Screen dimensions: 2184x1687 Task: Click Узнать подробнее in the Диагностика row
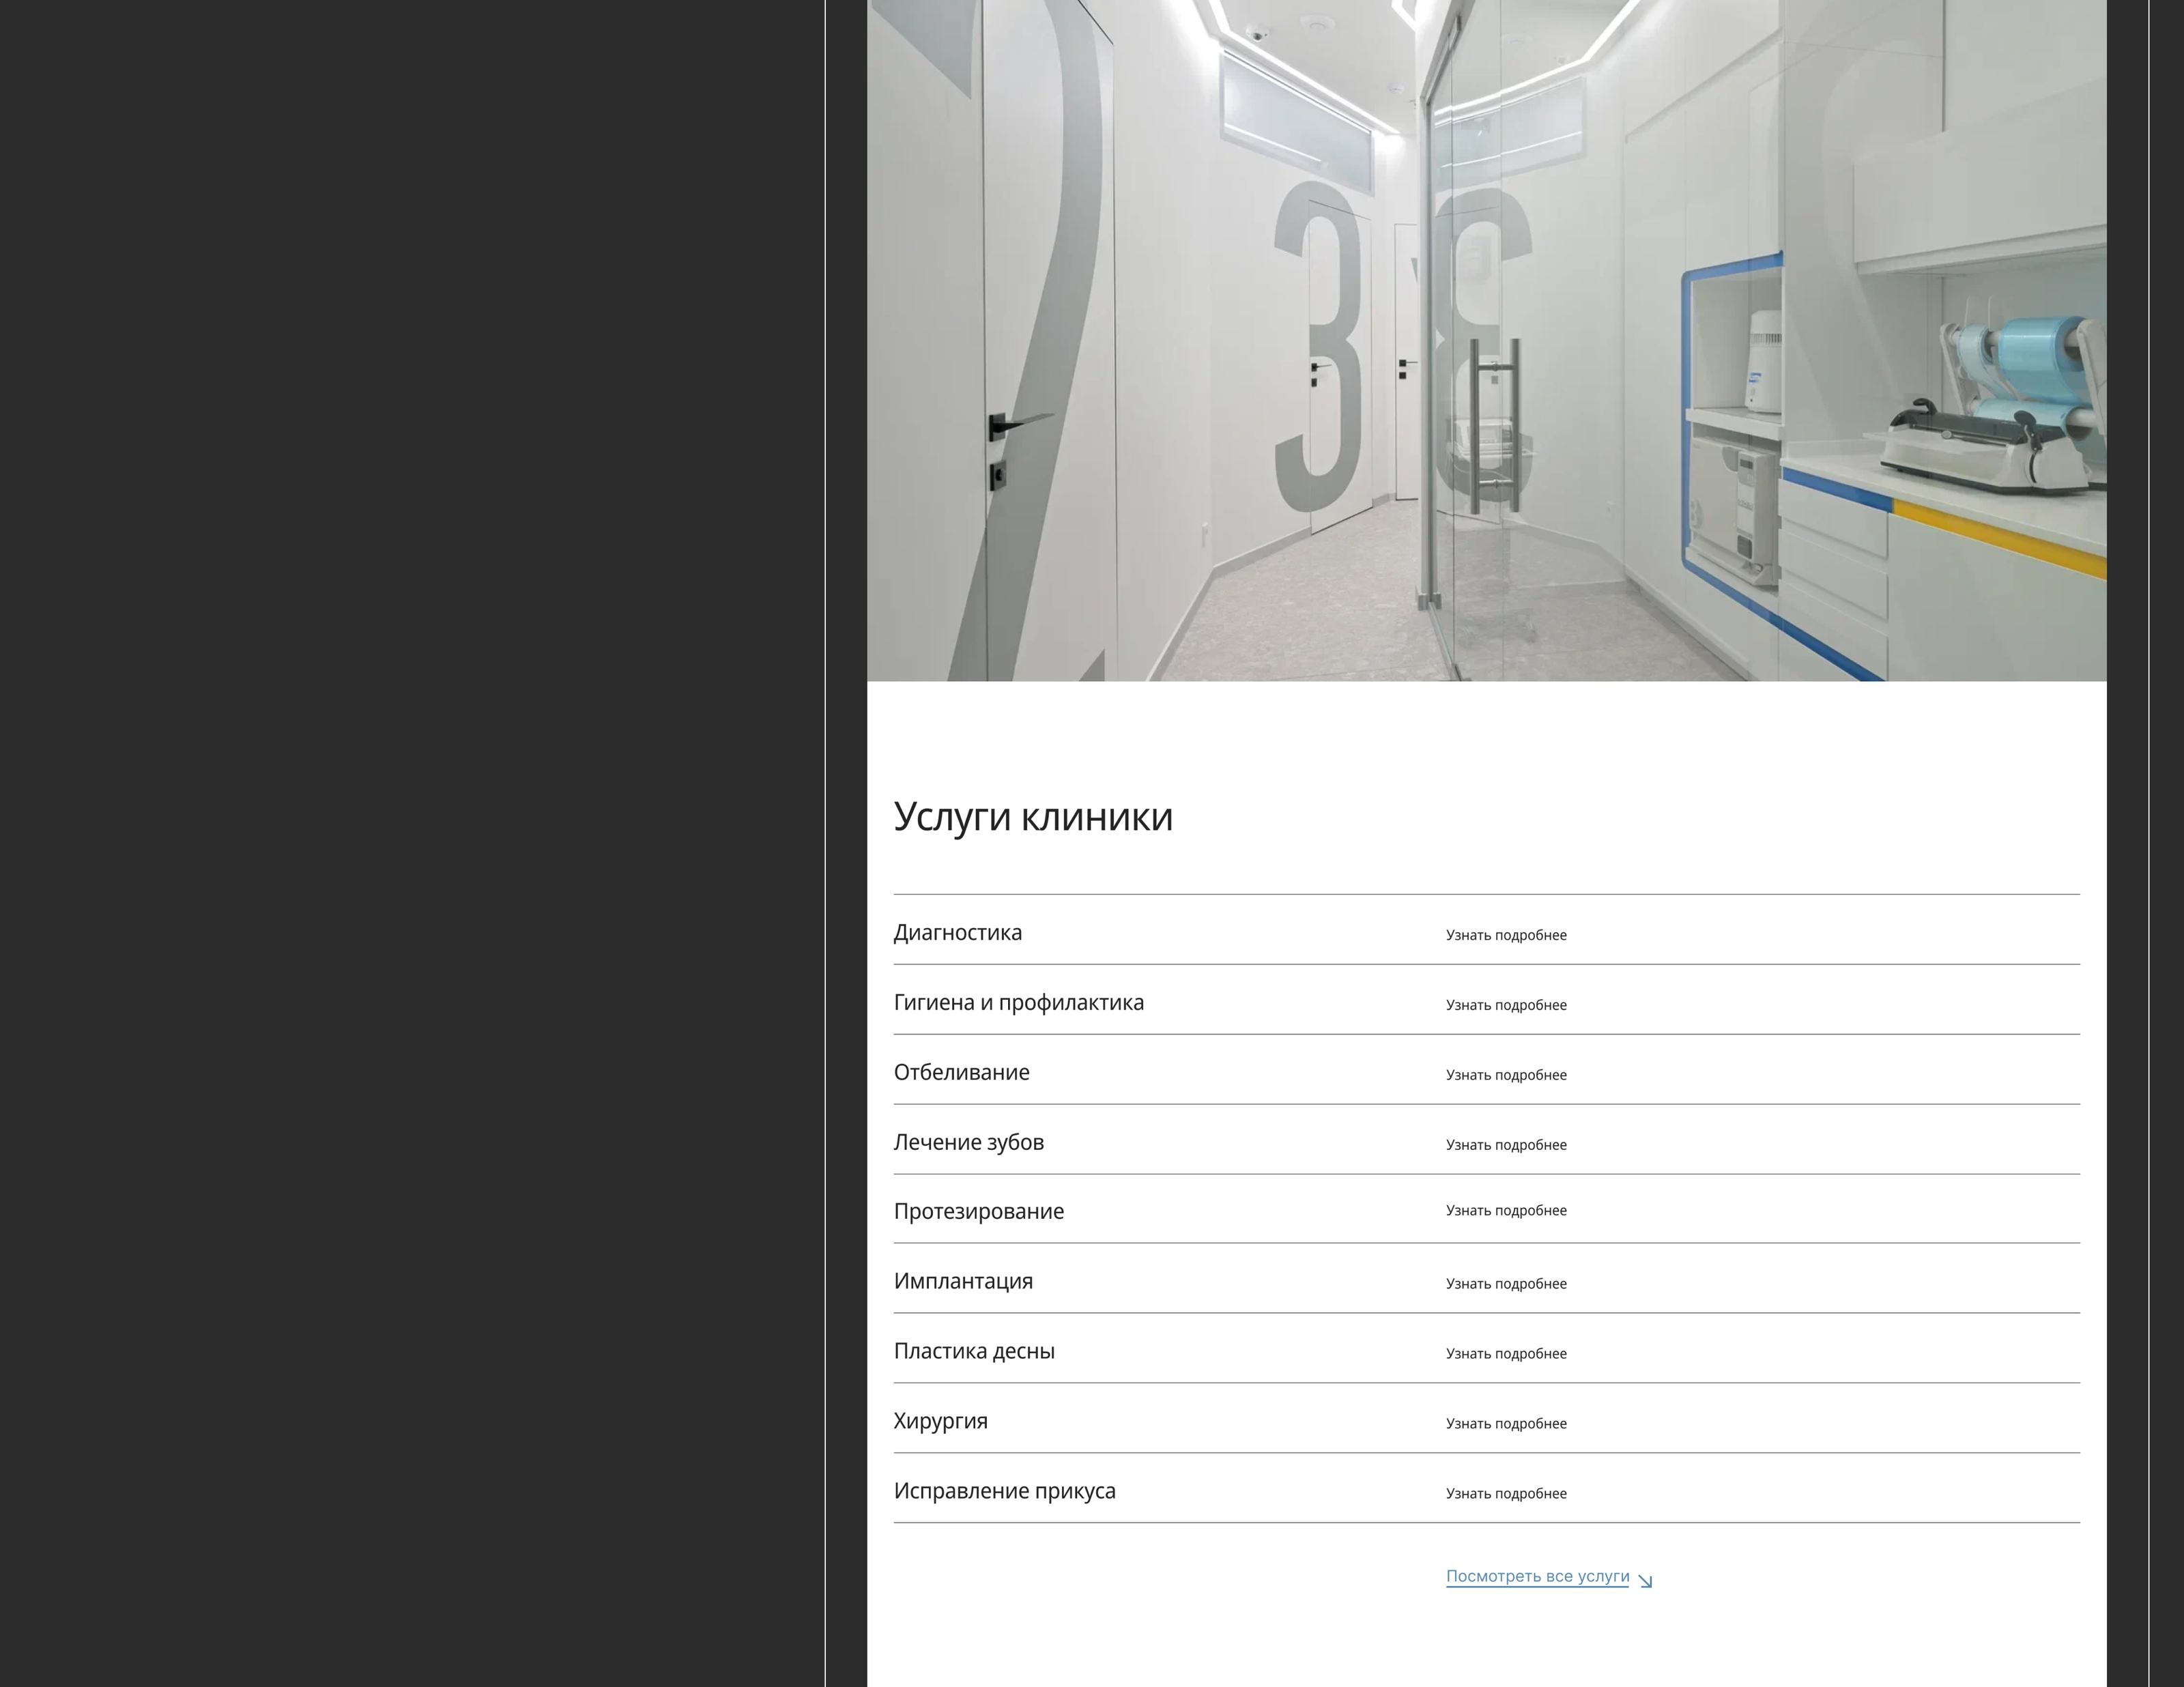pos(1506,935)
